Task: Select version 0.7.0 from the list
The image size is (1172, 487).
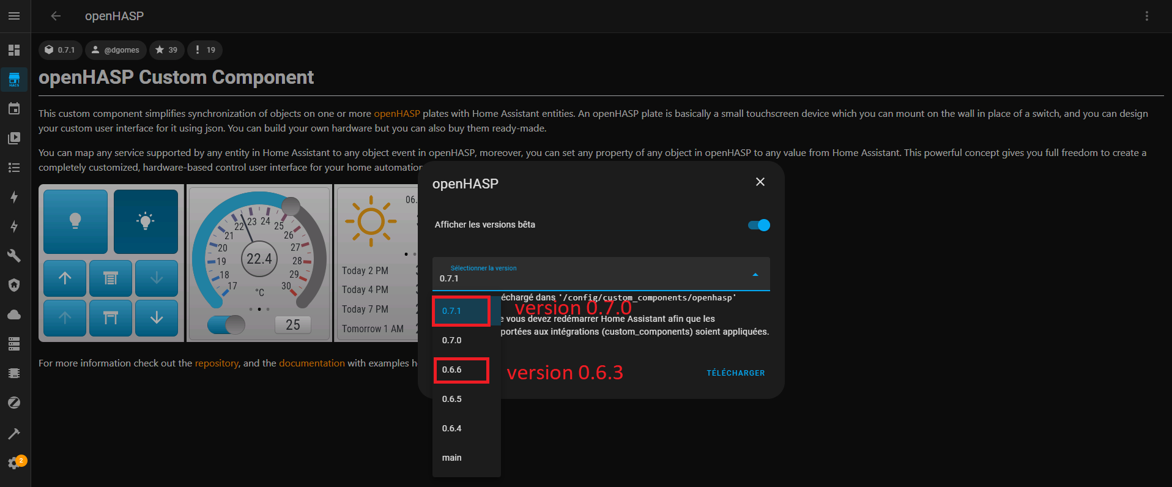Action: (467, 340)
